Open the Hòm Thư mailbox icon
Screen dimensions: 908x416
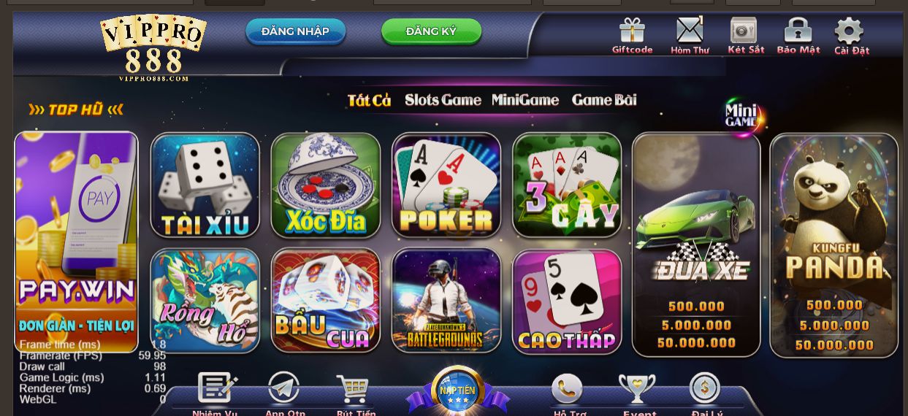[690, 31]
